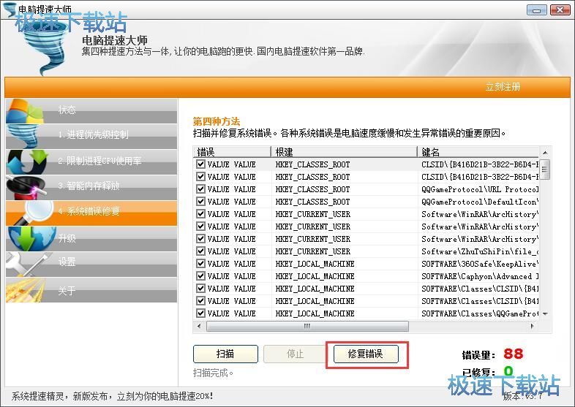
Task: Click the 根建 column header
Action: [344, 152]
